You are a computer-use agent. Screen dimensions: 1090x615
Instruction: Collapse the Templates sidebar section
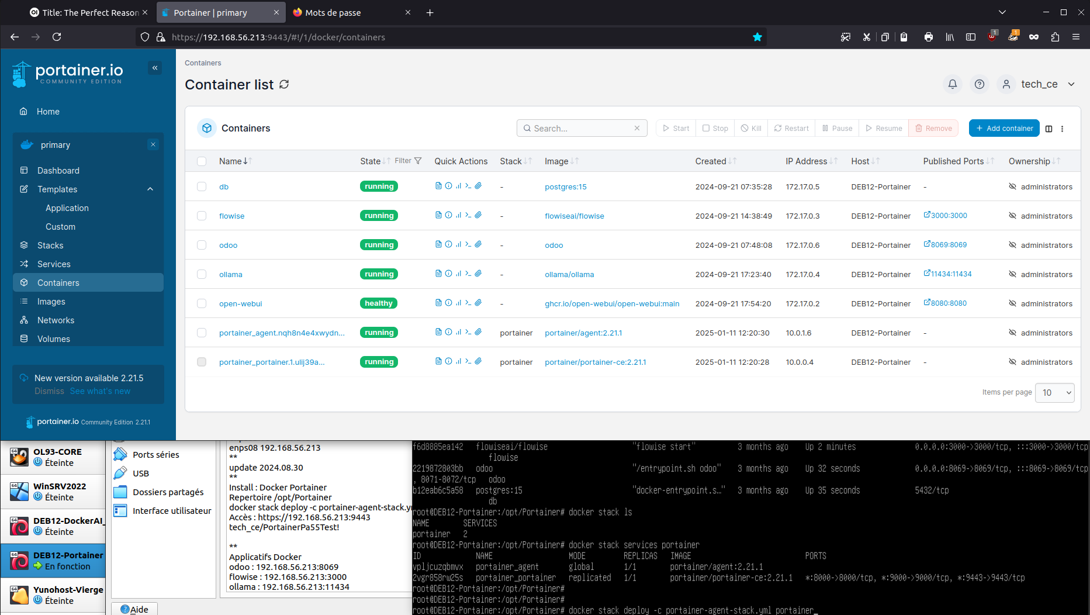pos(150,189)
